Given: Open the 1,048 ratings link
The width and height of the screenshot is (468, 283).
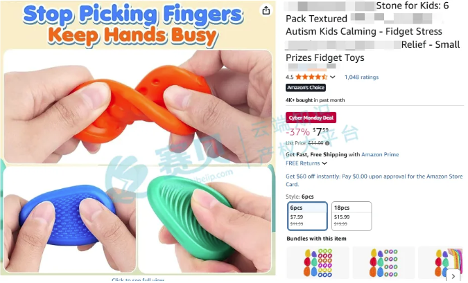Looking at the screenshot, I should [x=361, y=77].
